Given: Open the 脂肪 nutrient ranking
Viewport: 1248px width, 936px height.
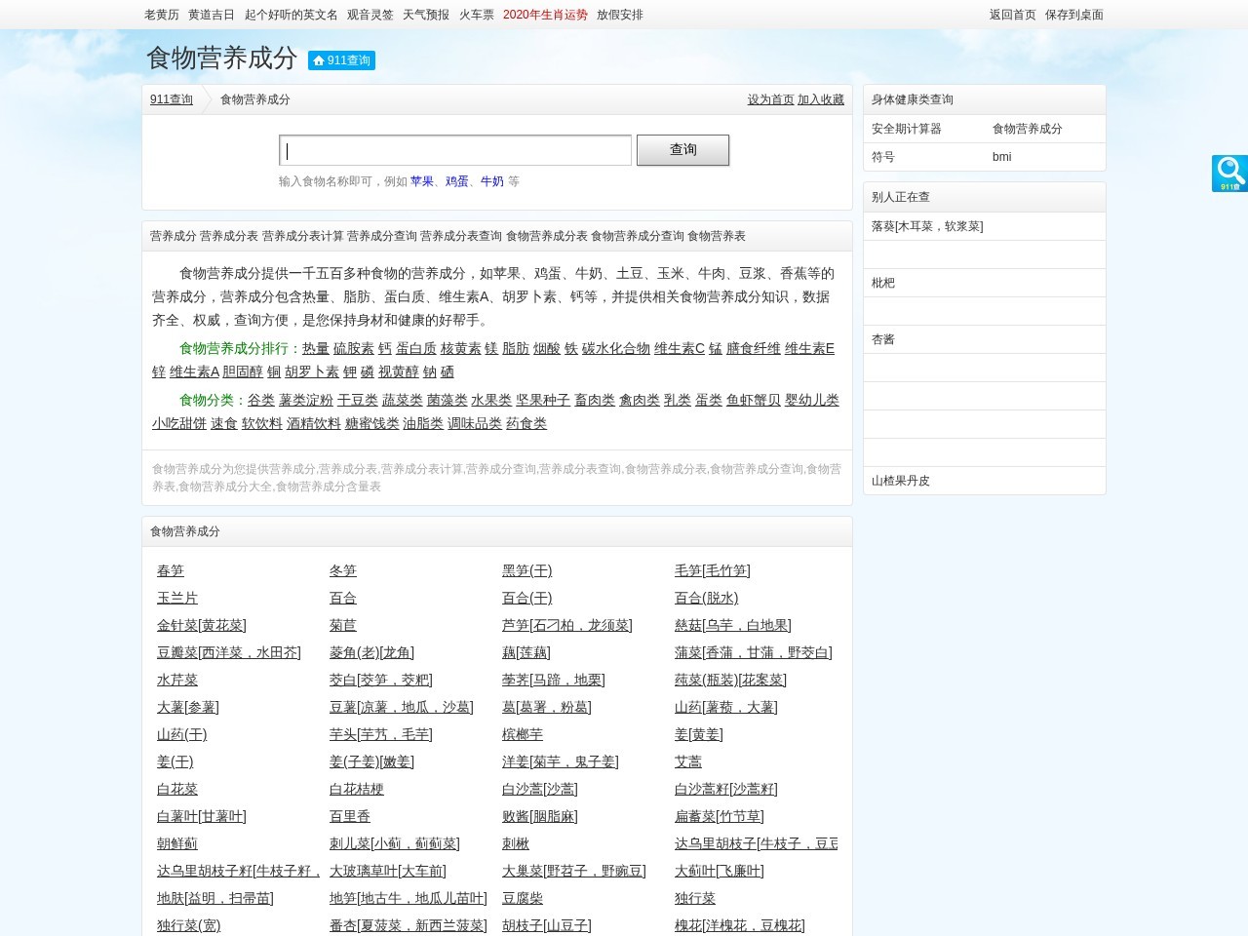Looking at the screenshot, I should point(516,348).
